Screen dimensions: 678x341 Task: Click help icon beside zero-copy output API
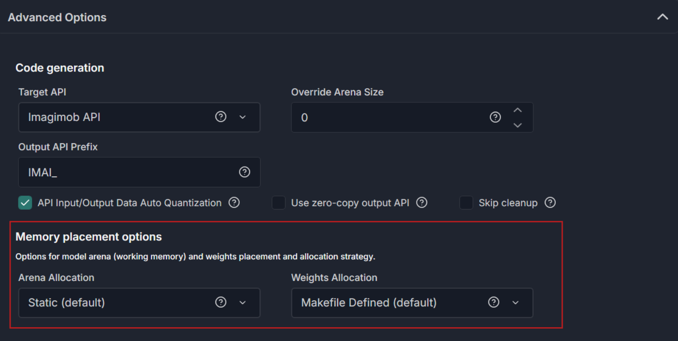coord(422,203)
